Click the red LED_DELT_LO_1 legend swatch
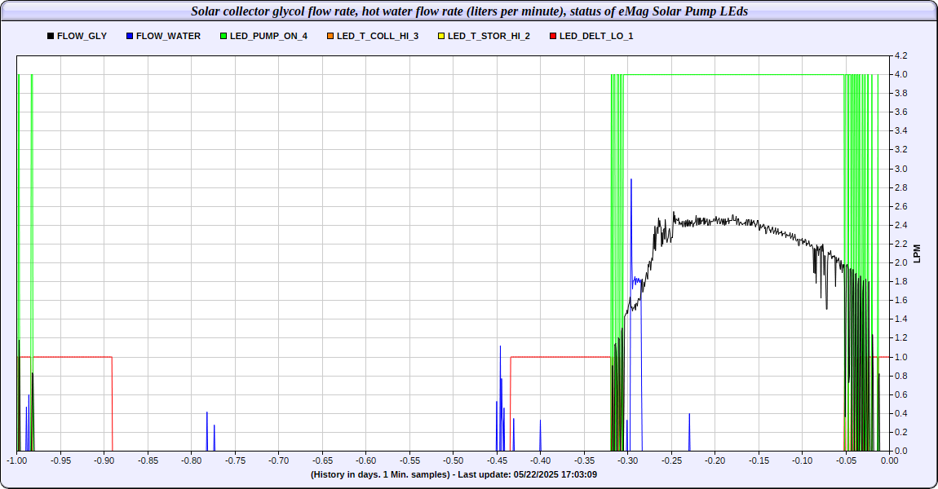The width and height of the screenshot is (938, 489). (x=553, y=37)
